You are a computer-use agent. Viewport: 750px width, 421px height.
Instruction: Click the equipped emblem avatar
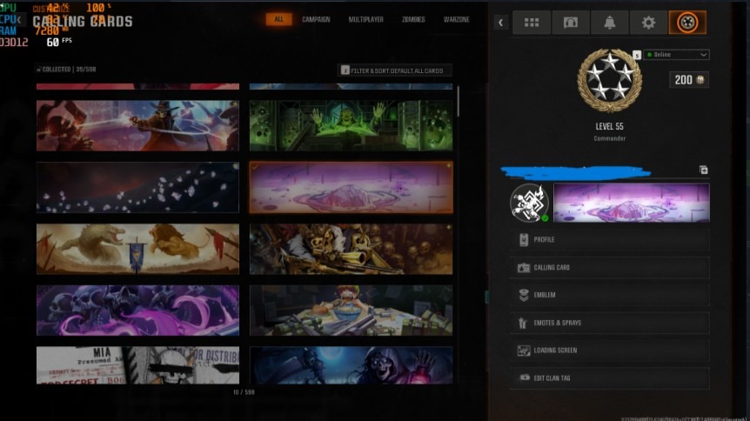529,203
